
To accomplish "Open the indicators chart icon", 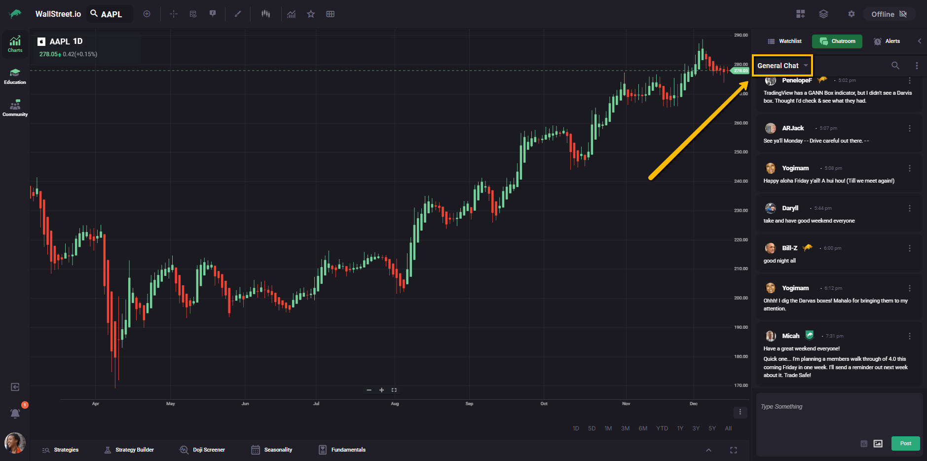I will coord(292,14).
